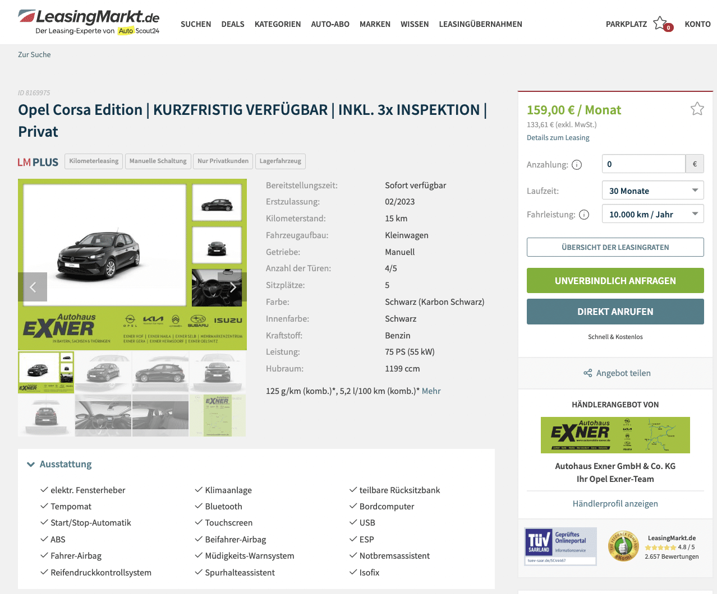Go to next gallery image
The height and width of the screenshot is (594, 717).
click(x=232, y=287)
